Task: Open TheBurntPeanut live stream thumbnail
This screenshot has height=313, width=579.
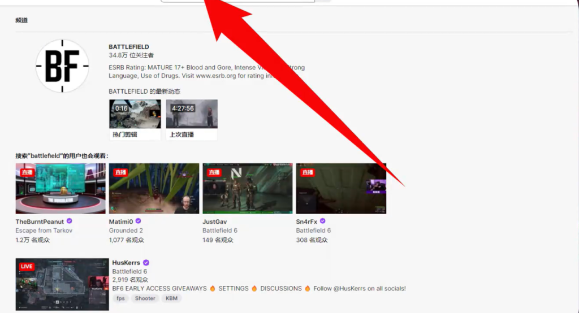Action: 61,189
